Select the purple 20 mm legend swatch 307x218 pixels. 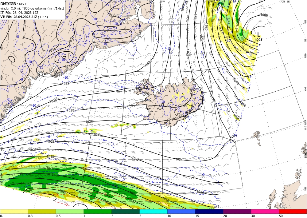(237, 211)
